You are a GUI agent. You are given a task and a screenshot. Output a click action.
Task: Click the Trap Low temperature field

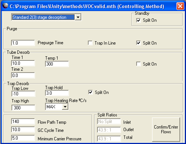pos(23,94)
